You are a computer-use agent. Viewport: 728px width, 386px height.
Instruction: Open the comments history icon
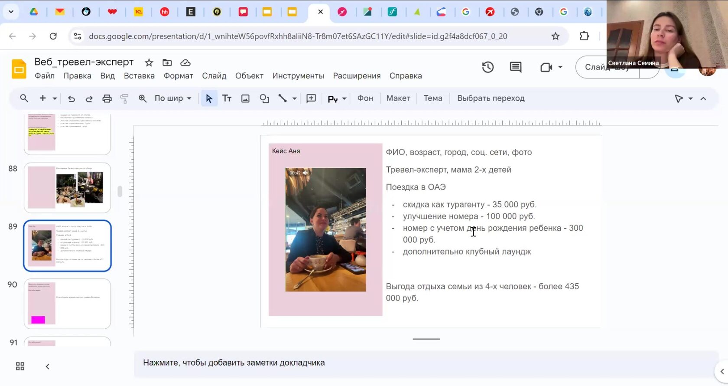(516, 67)
